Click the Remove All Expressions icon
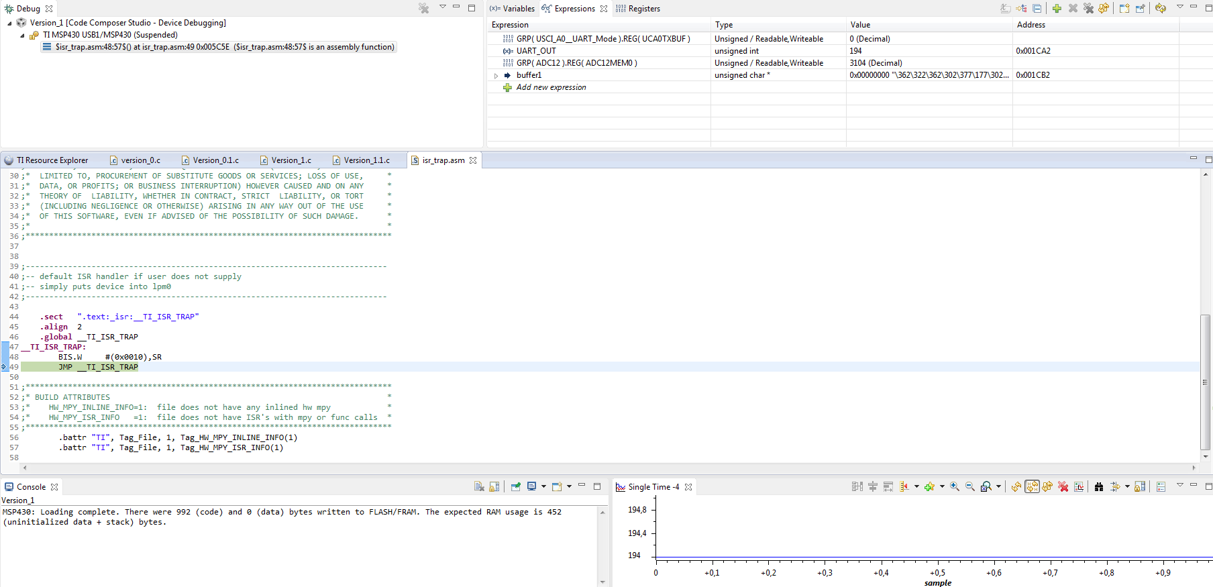This screenshot has height=587, width=1213. [x=1088, y=9]
